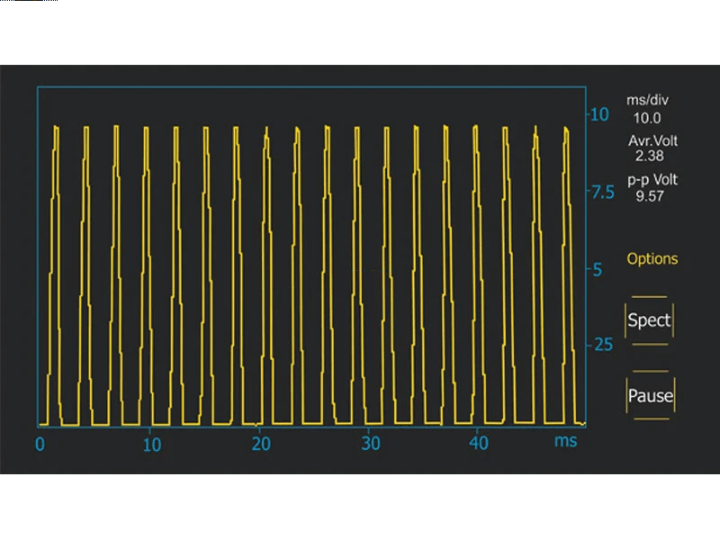Click the voltage axis label 7.5
Image resolution: width=720 pixels, height=540 pixels.
click(603, 193)
